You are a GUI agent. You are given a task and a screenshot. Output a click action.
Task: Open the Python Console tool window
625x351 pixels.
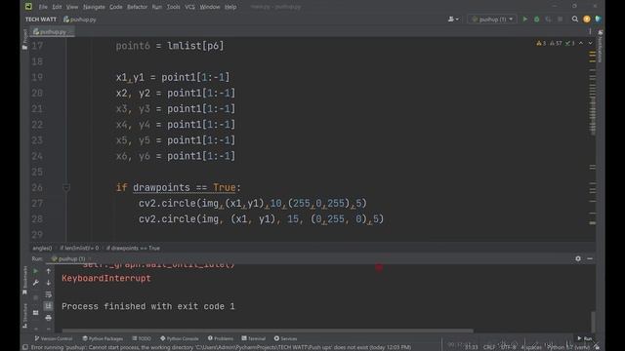(x=180, y=338)
